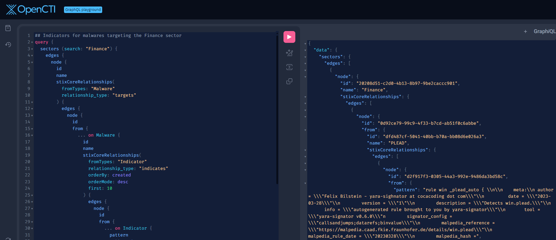Show the query history panel
The width and height of the screenshot is (556, 240).
click(8, 45)
